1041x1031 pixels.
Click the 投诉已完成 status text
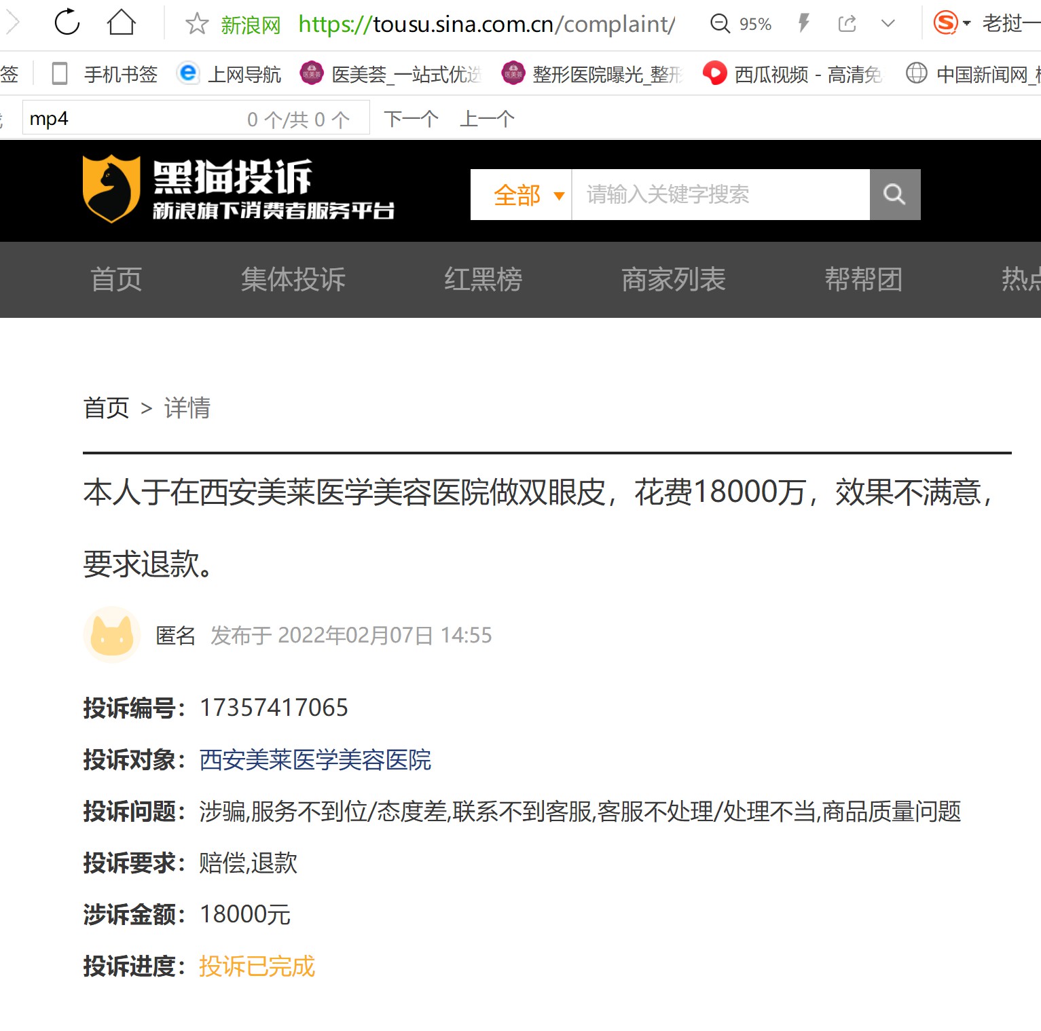257,966
